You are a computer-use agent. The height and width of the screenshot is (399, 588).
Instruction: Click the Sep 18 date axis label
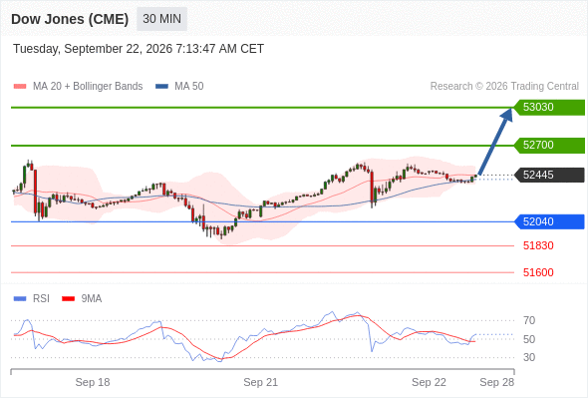(x=93, y=382)
